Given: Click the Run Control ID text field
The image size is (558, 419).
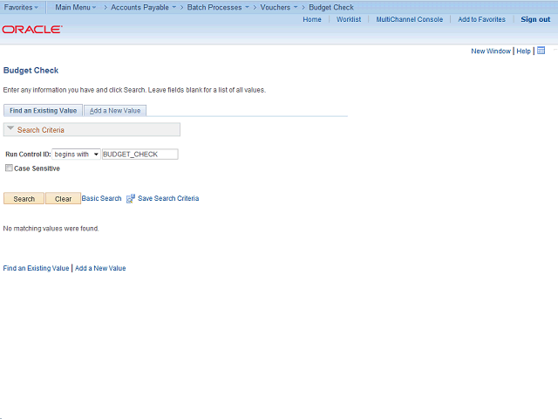Looking at the screenshot, I should [139, 155].
